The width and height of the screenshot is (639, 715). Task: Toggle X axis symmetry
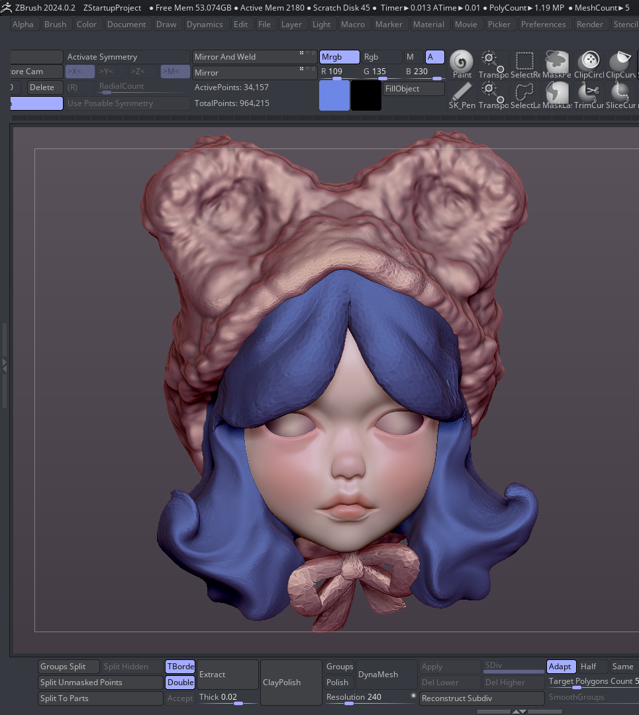pos(79,72)
